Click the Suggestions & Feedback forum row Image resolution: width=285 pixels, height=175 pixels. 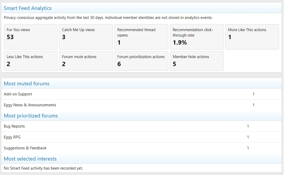click(x=141, y=148)
